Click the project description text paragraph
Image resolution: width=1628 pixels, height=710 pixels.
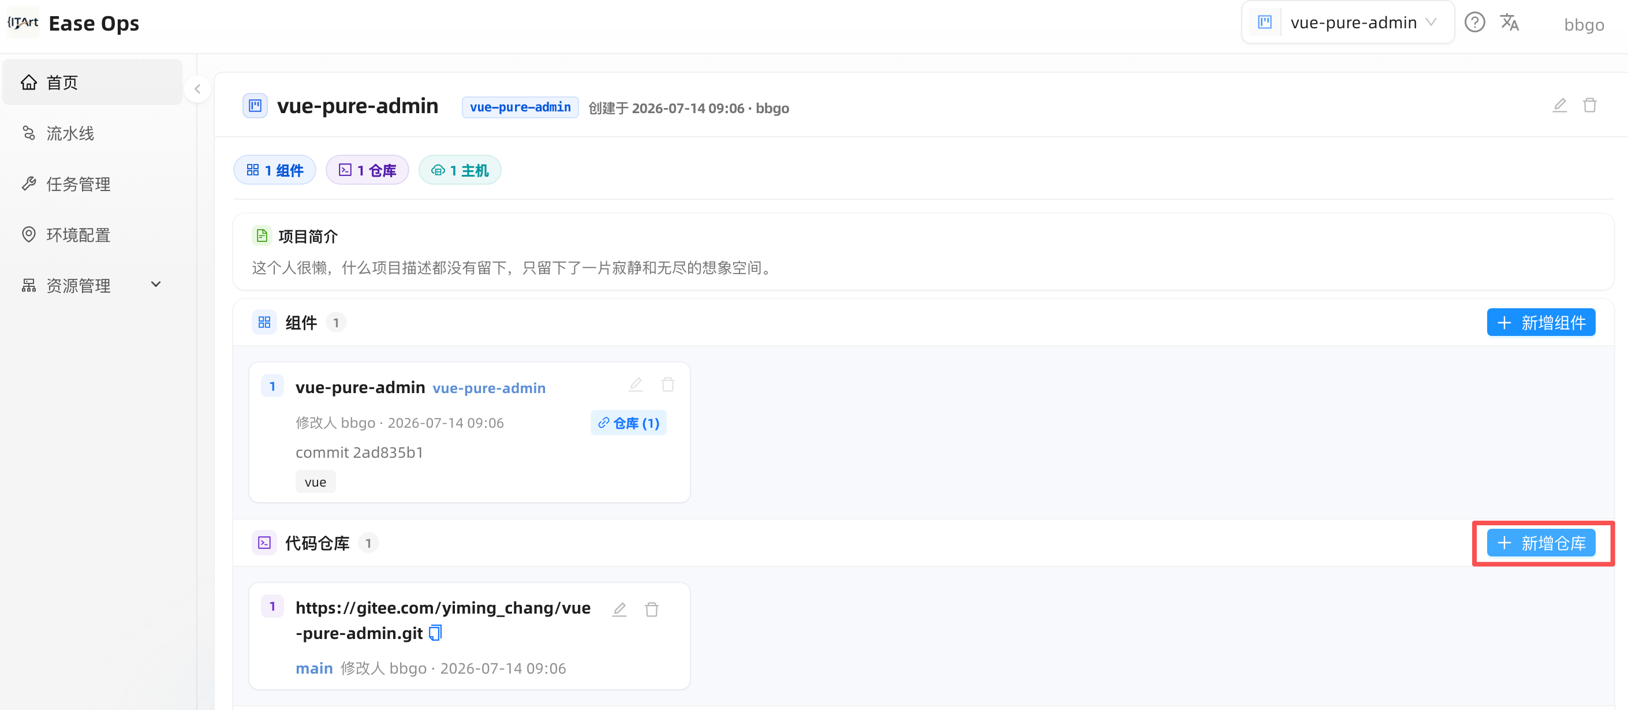[513, 268]
